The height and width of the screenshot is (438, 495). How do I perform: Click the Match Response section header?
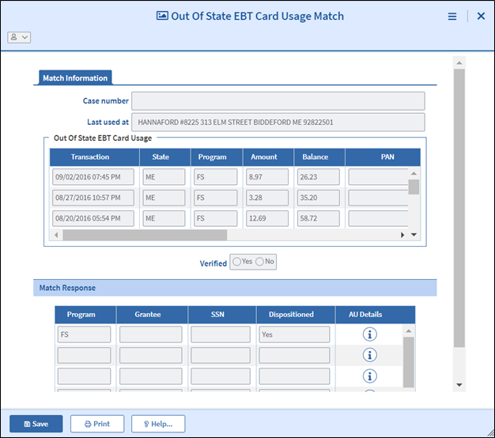[x=235, y=288]
